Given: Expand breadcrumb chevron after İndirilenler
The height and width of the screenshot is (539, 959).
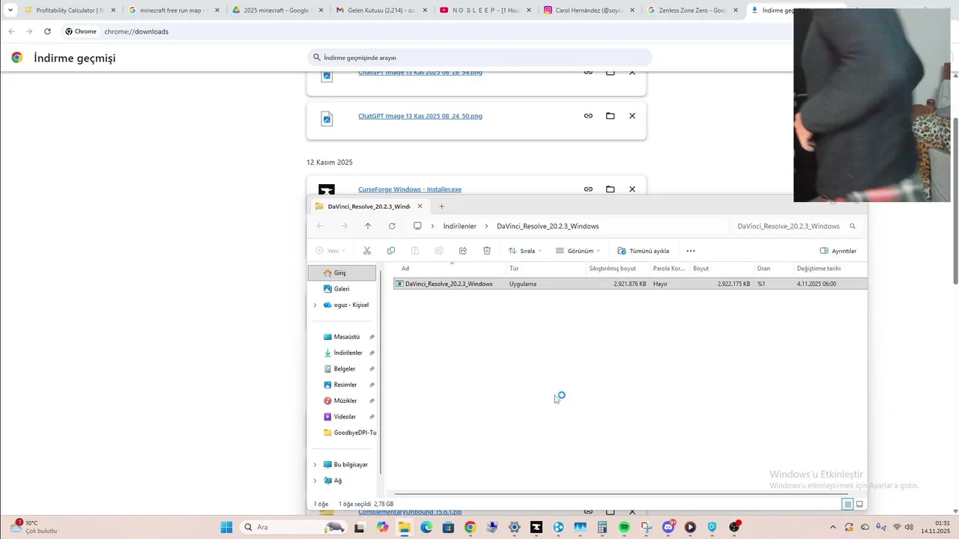Looking at the screenshot, I should point(486,226).
